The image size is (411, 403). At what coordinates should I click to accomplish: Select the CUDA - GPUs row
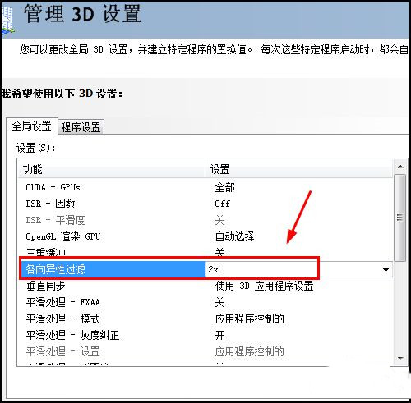click(x=205, y=187)
